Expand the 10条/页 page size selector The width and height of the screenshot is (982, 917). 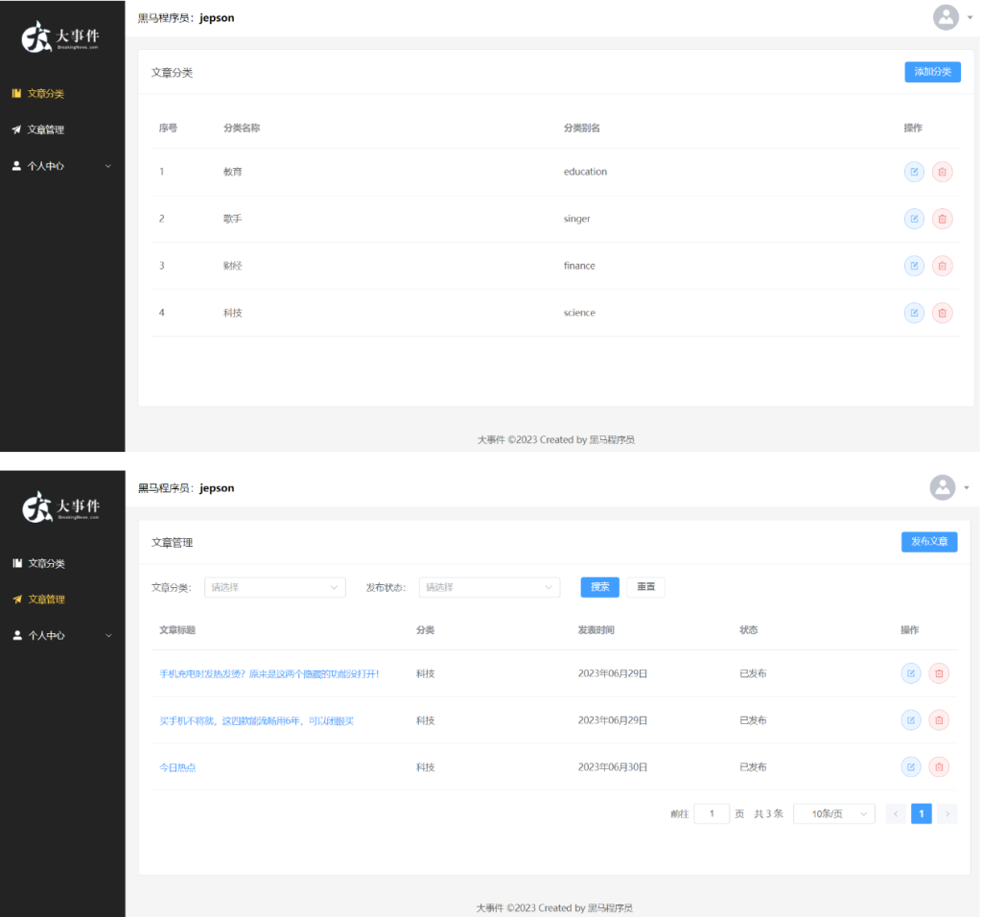tap(833, 814)
